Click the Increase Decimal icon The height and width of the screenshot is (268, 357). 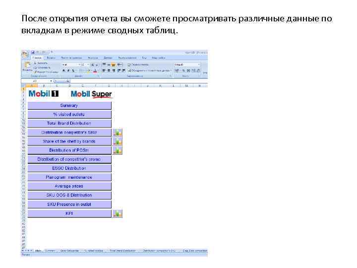pyautogui.click(x=193, y=70)
